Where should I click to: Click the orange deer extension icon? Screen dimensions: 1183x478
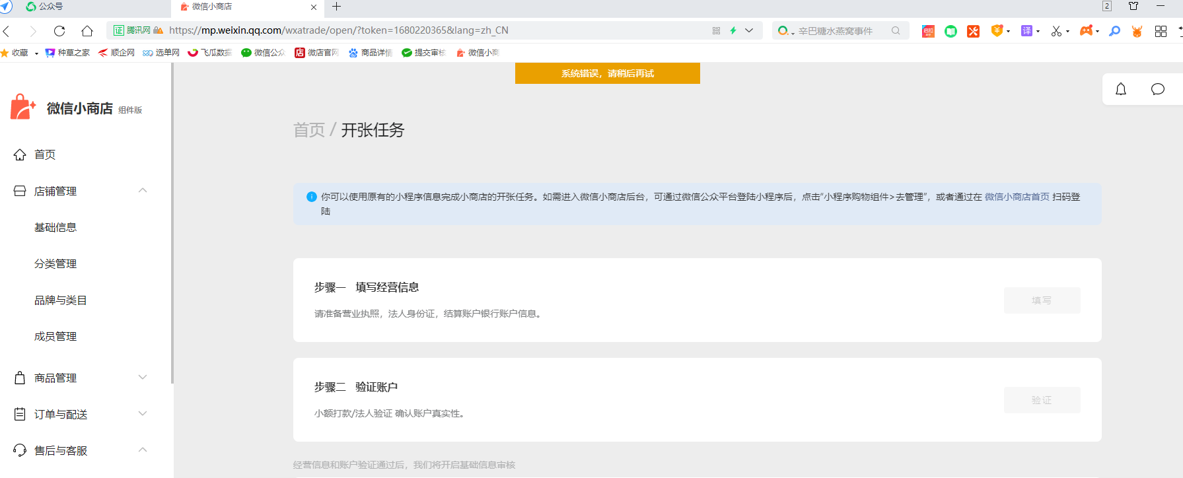[1137, 31]
